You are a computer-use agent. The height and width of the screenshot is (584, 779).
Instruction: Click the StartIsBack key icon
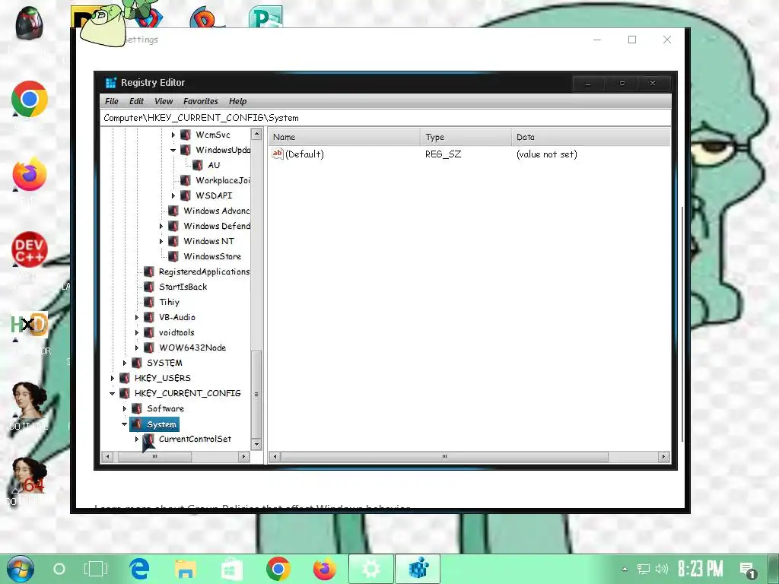[148, 287]
